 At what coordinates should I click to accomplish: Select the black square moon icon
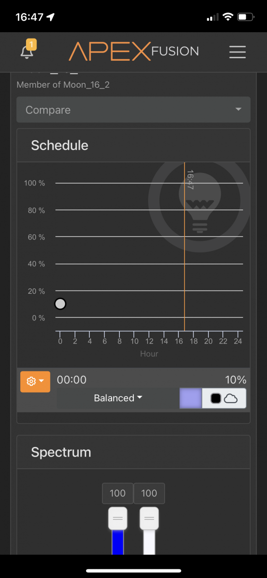(x=216, y=398)
